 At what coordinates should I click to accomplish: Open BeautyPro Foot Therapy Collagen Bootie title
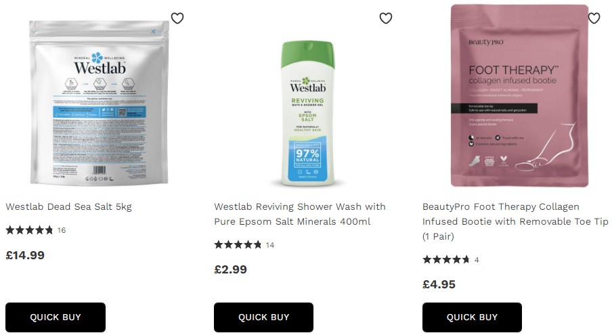pyautogui.click(x=515, y=221)
